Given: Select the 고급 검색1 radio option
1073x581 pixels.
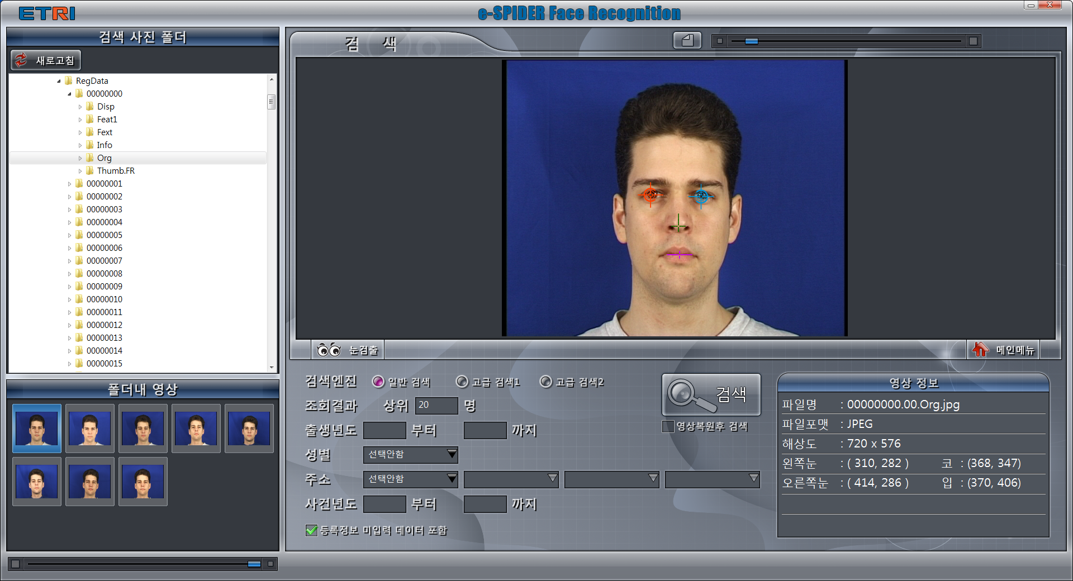Looking at the screenshot, I should pos(462,382).
